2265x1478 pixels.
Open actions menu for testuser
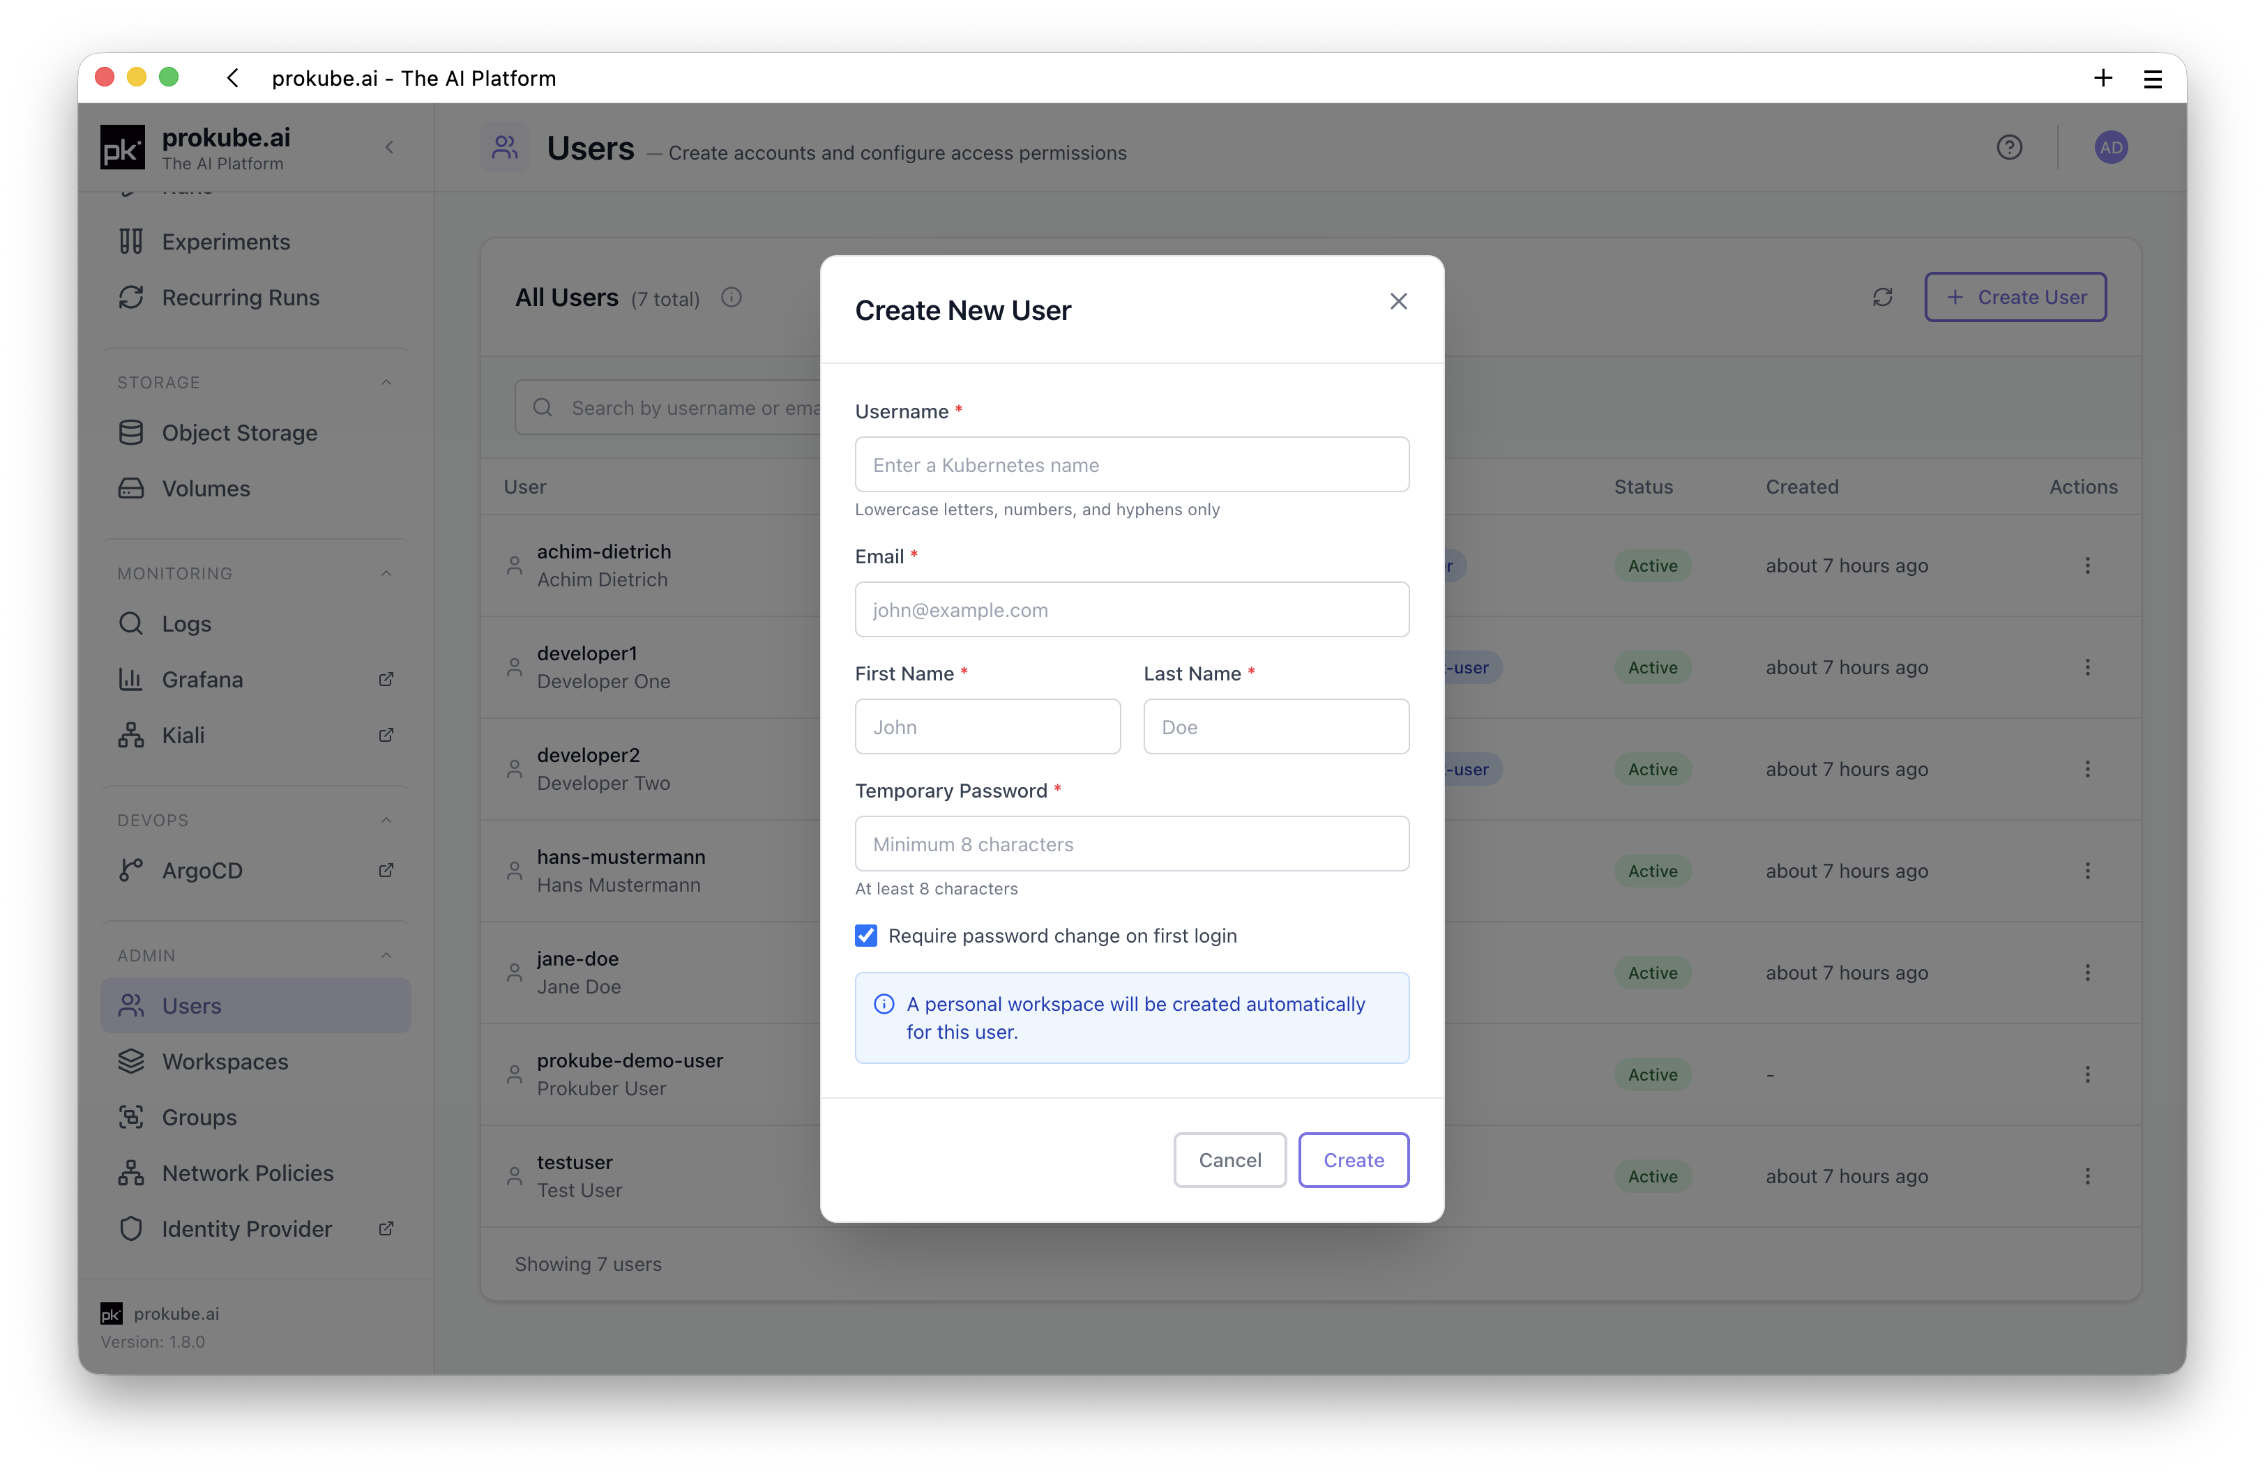click(2088, 1176)
